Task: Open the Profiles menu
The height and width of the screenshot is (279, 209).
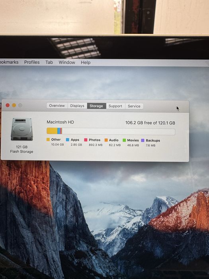Action: [32, 62]
